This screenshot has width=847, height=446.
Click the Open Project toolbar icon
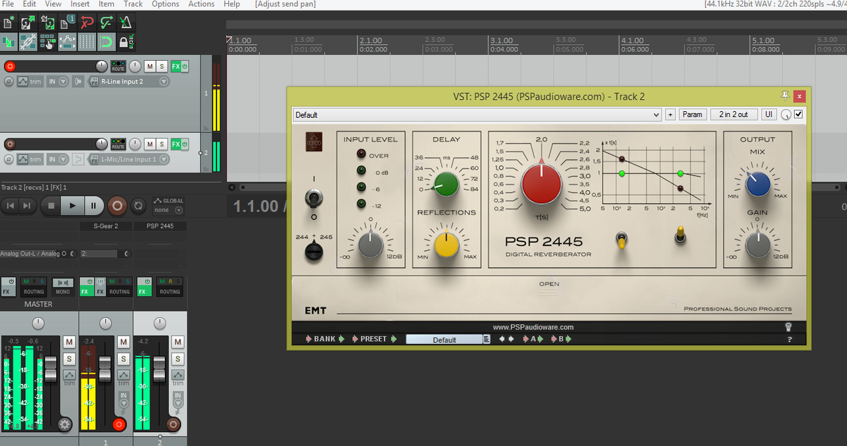pos(28,23)
